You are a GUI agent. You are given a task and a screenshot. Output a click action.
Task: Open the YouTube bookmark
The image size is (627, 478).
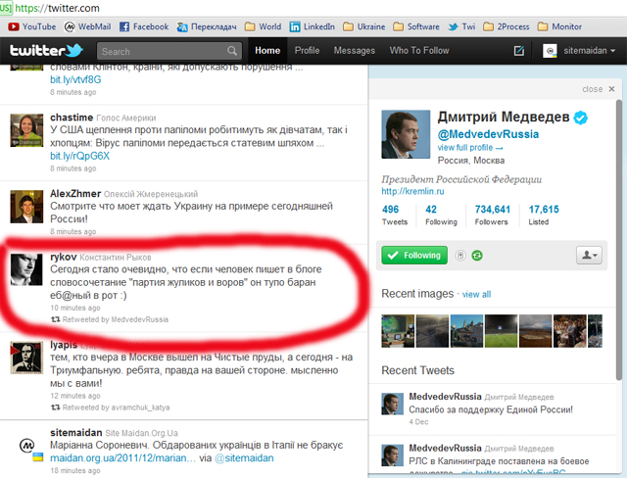pyautogui.click(x=31, y=26)
